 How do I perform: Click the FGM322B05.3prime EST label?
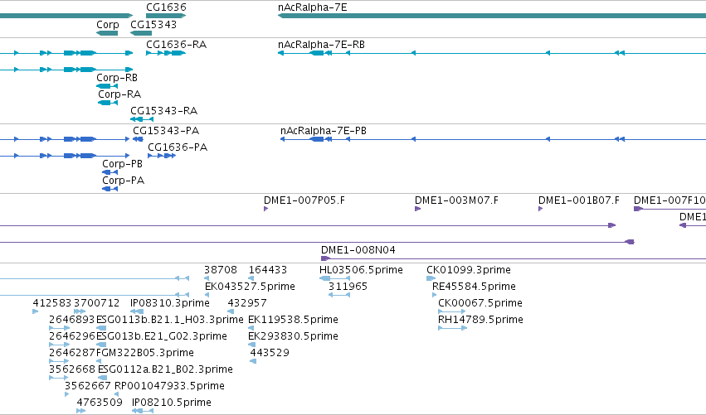tap(145, 353)
